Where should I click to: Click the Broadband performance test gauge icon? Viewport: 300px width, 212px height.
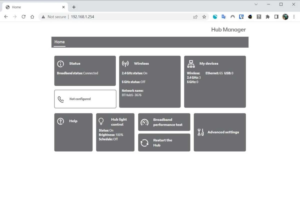pos(145,122)
